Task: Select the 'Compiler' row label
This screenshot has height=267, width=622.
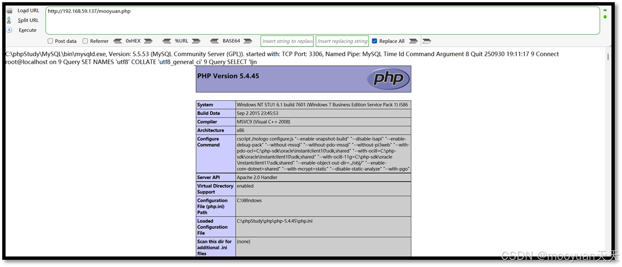Action: (x=207, y=122)
